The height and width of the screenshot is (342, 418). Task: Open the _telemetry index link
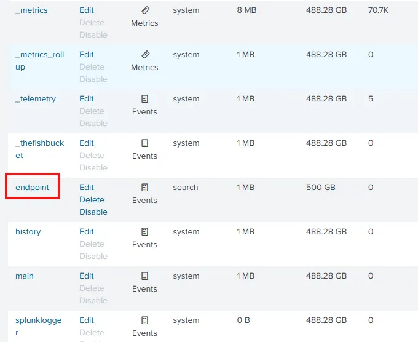36,99
